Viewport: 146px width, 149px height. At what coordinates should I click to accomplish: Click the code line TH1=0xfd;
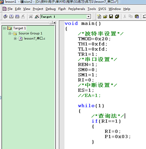[93, 44]
